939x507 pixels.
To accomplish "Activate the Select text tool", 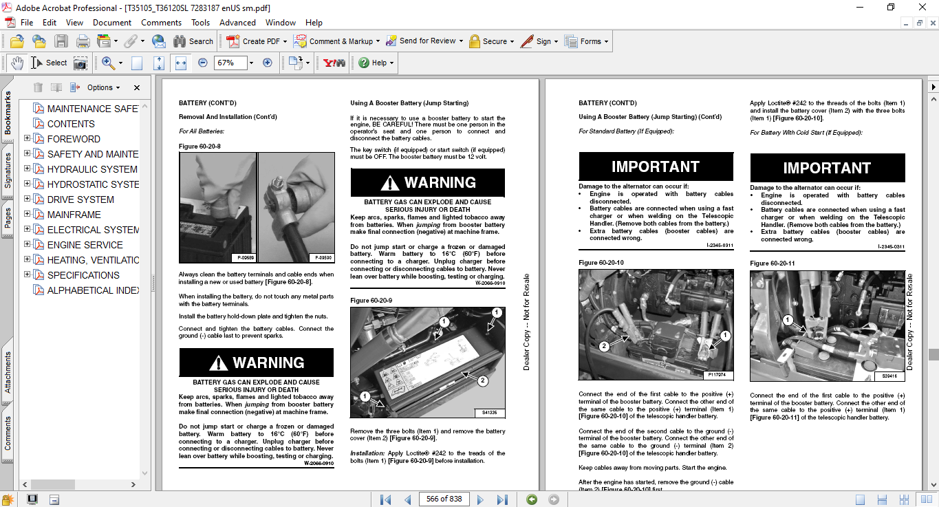I will (48, 63).
